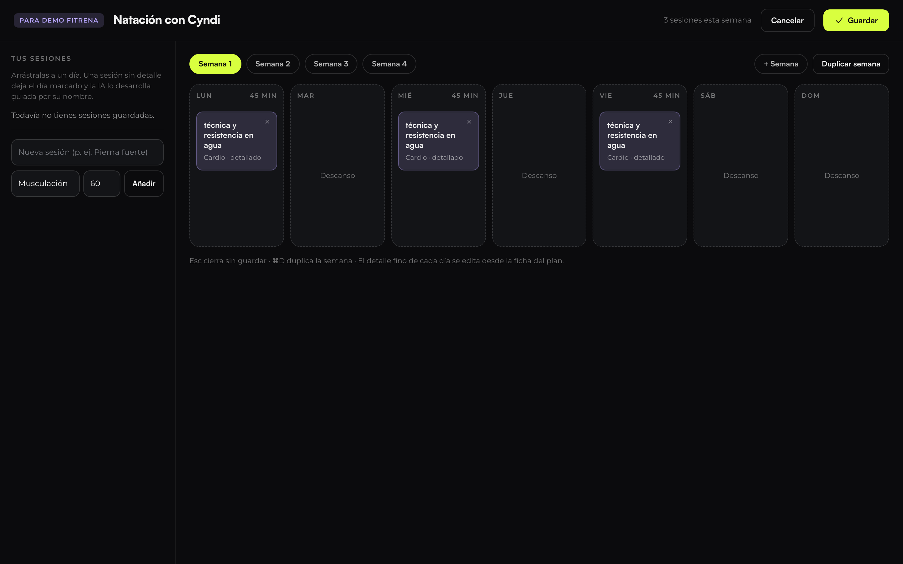Click the duration field showing 60
The width and height of the screenshot is (903, 564).
[102, 184]
